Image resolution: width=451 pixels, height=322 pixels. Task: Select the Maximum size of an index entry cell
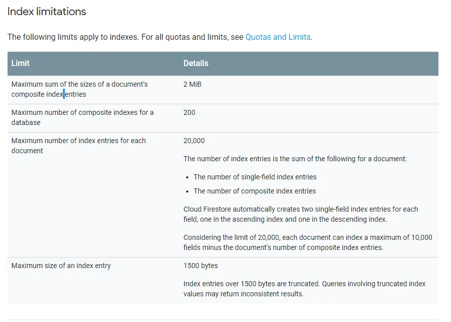[61, 266]
